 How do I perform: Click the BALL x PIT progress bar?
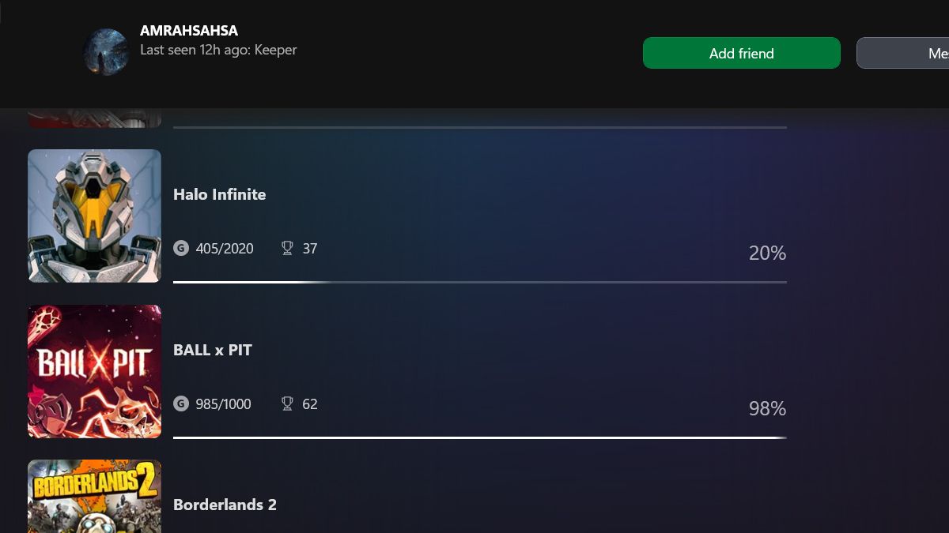[x=479, y=437]
